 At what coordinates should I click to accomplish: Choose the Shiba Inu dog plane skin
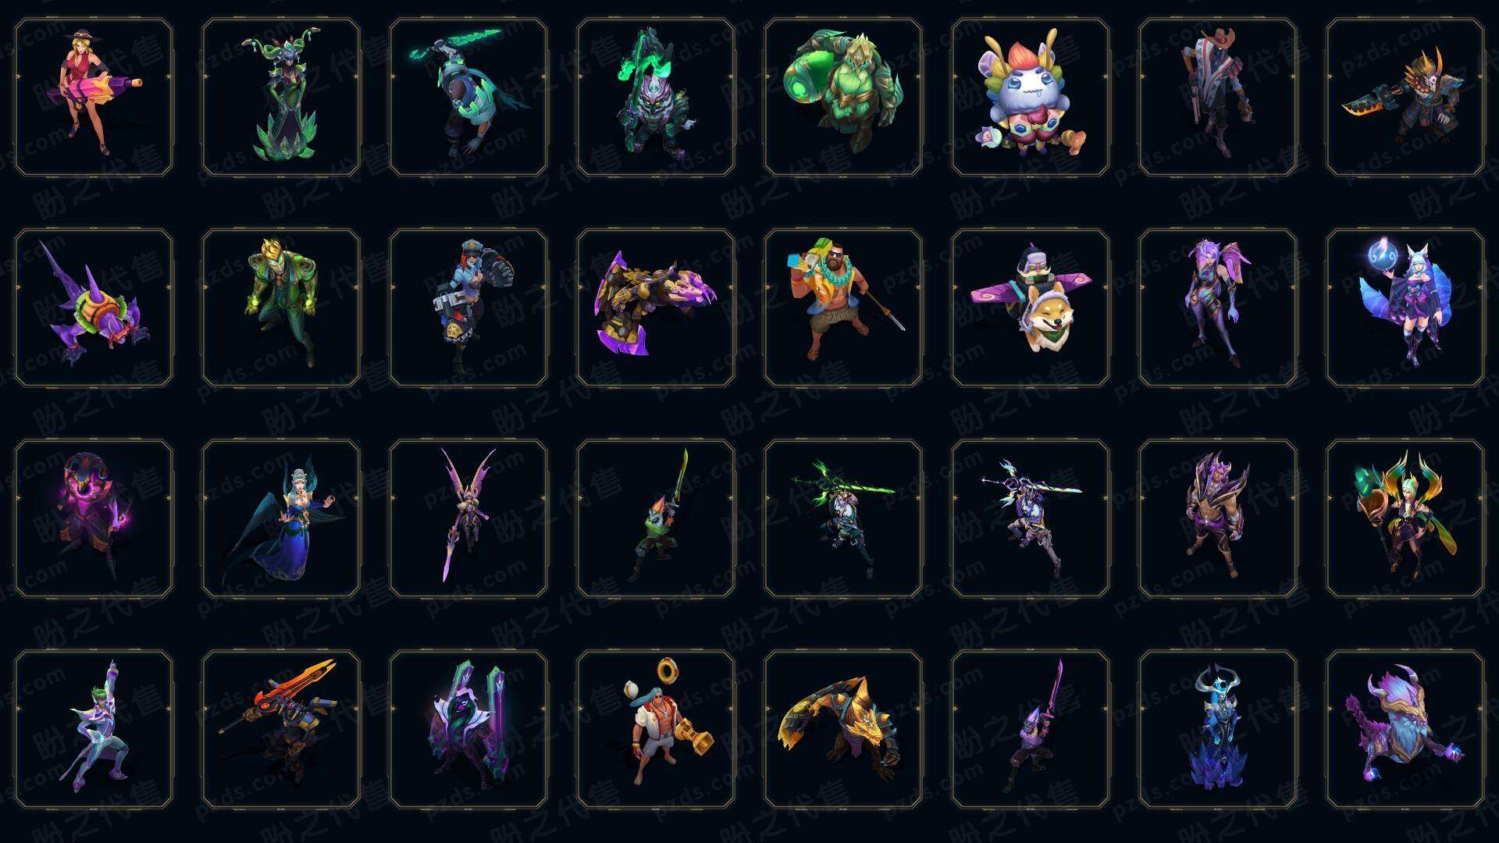pos(1031,308)
